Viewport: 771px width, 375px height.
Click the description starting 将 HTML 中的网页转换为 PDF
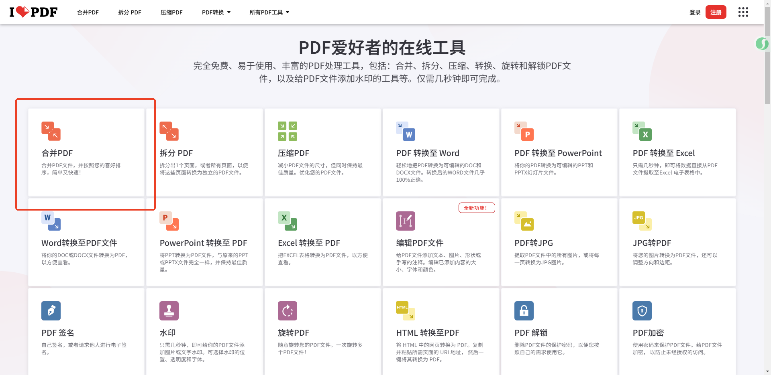pos(440,352)
